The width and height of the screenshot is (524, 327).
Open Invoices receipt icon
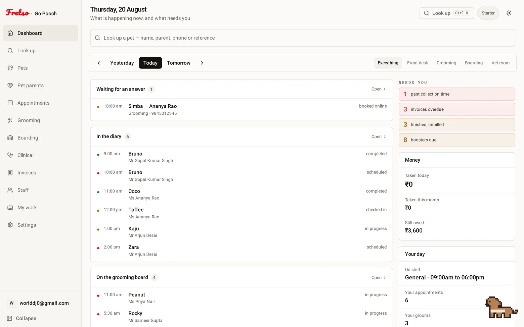(10, 173)
